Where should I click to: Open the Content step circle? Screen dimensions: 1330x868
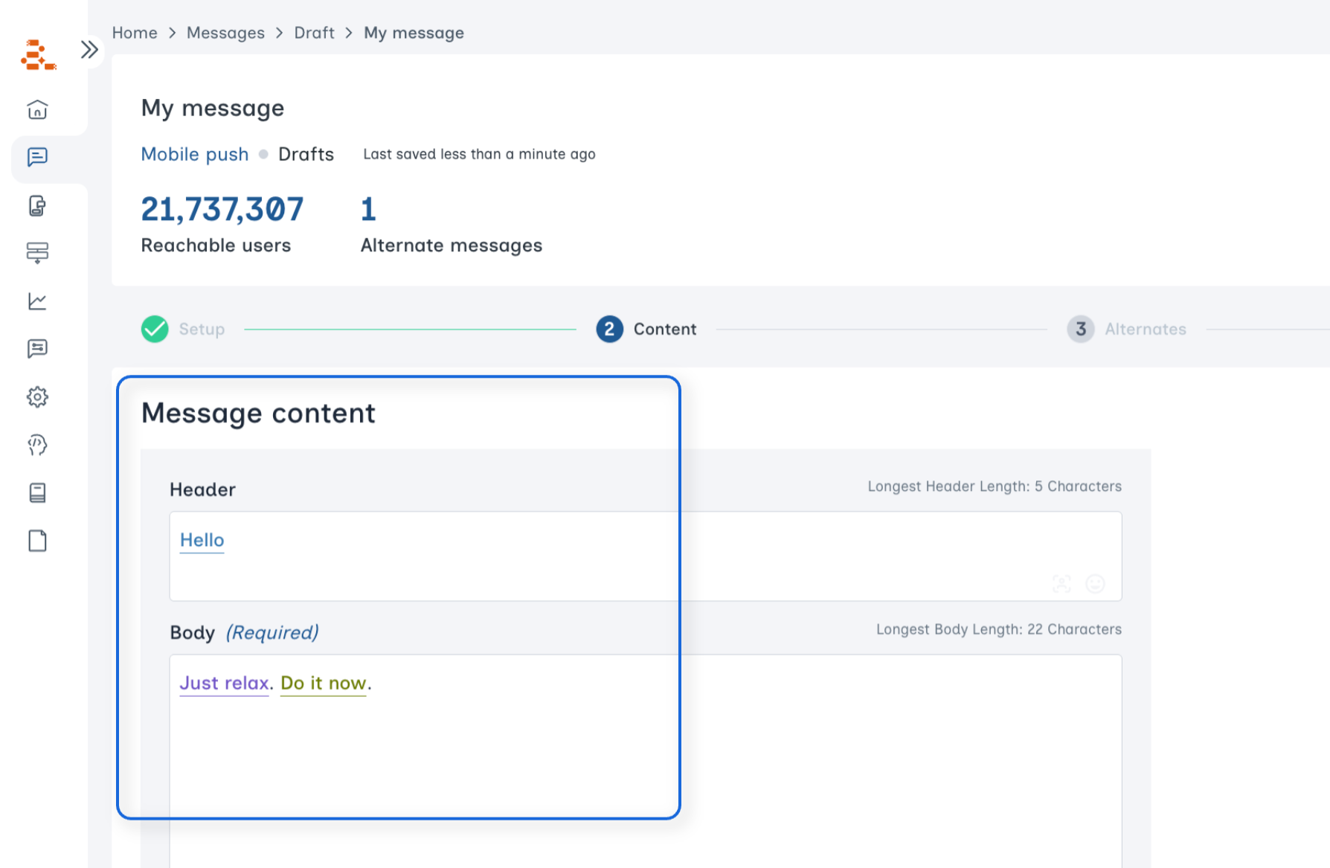608,329
